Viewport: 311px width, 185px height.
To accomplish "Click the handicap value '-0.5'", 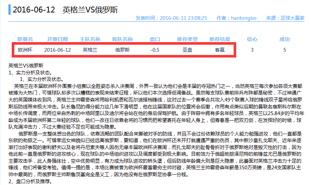I will [x=155, y=50].
